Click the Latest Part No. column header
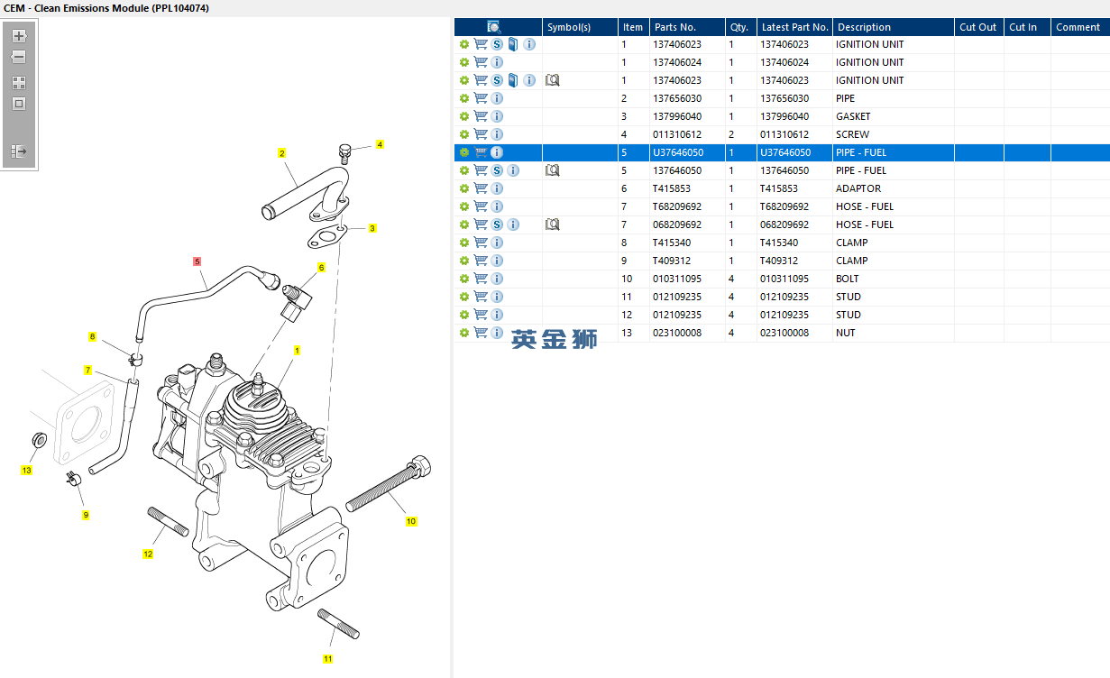The width and height of the screenshot is (1110, 678). 794,27
